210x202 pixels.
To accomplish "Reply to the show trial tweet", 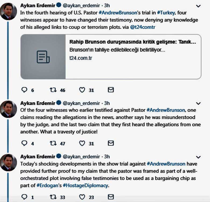I will 24,197.
